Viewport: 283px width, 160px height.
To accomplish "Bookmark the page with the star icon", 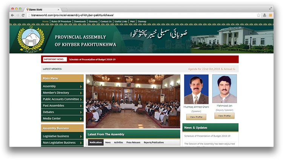I will click(258, 15).
